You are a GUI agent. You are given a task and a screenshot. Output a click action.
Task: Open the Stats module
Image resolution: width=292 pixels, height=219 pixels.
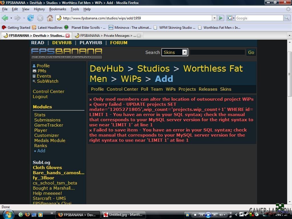tap(40, 115)
